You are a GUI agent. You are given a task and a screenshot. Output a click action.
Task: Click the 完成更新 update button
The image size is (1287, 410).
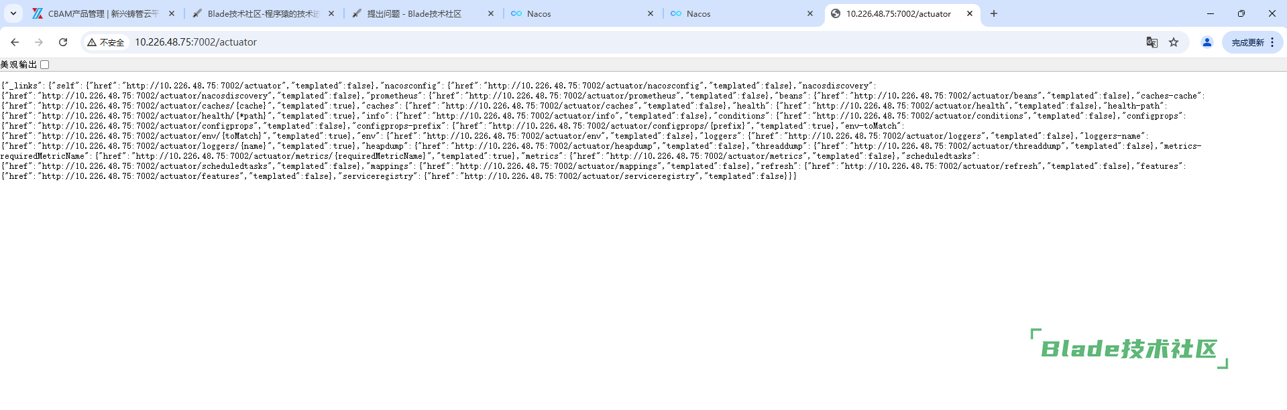1247,42
